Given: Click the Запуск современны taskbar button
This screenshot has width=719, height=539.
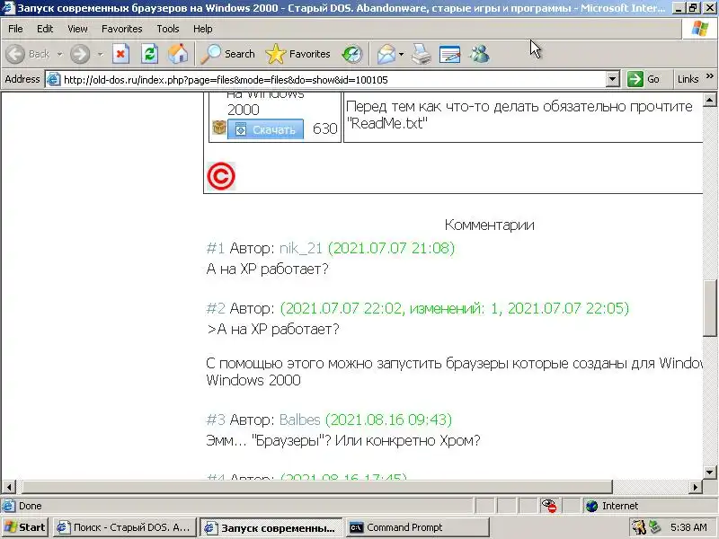Looking at the screenshot, I should coord(271,527).
